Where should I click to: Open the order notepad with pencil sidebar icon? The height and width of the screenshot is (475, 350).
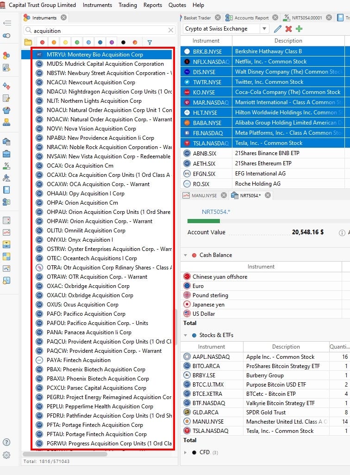(6, 98)
